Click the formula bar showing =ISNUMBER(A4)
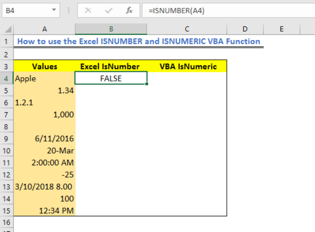315x232 pixels. pos(228,10)
